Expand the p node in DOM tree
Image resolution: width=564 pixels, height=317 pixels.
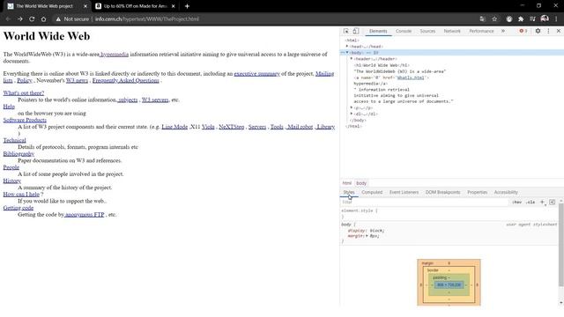click(x=352, y=107)
